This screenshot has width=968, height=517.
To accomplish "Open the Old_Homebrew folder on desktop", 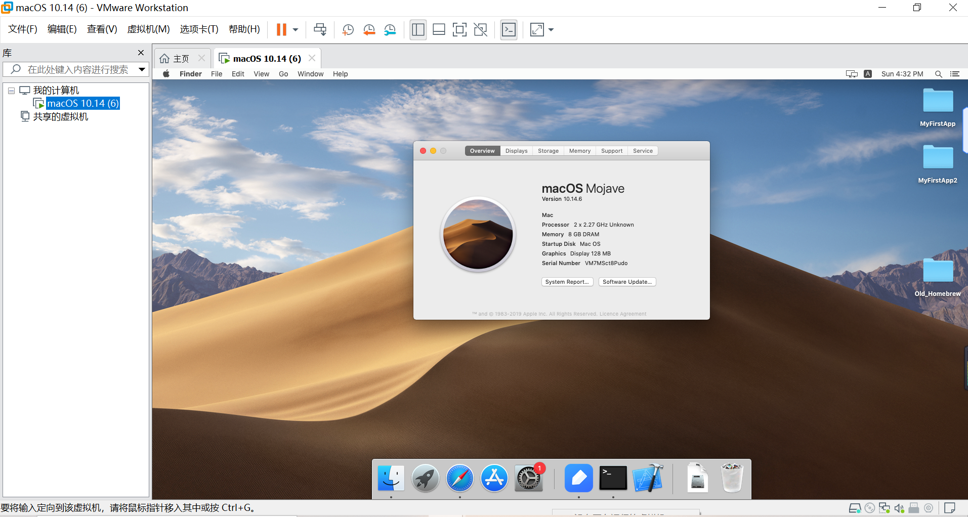I will 938,277.
